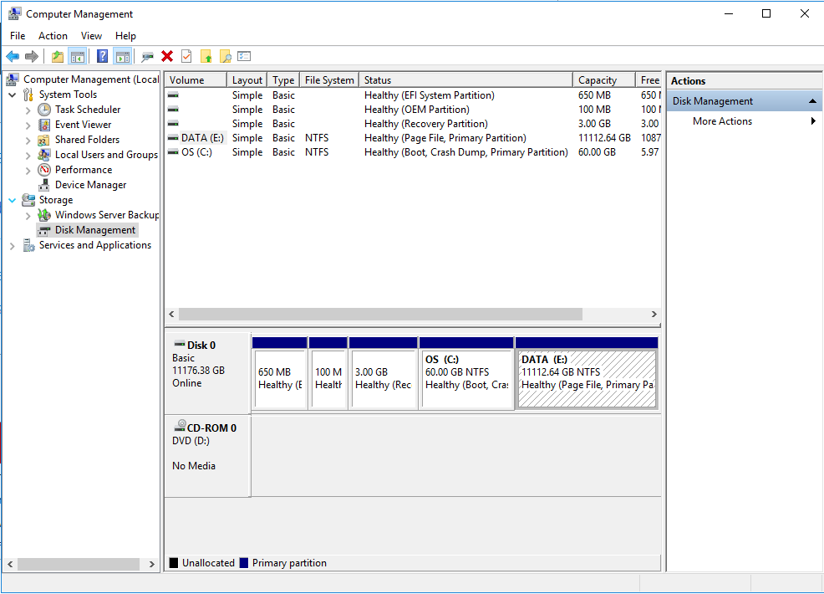
Task: Open Help via the question mark icon
Action: (x=103, y=56)
